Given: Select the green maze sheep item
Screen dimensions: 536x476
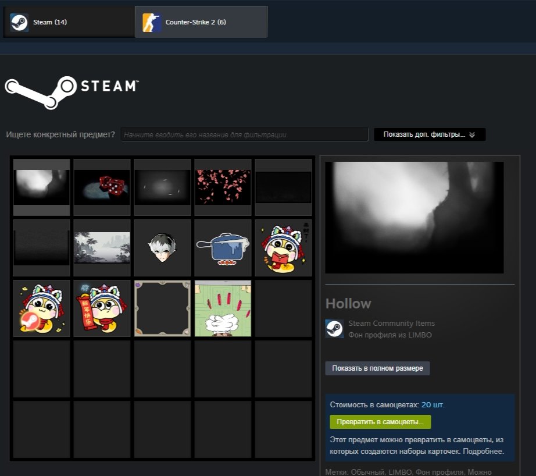Looking at the screenshot, I should pyautogui.click(x=223, y=308).
